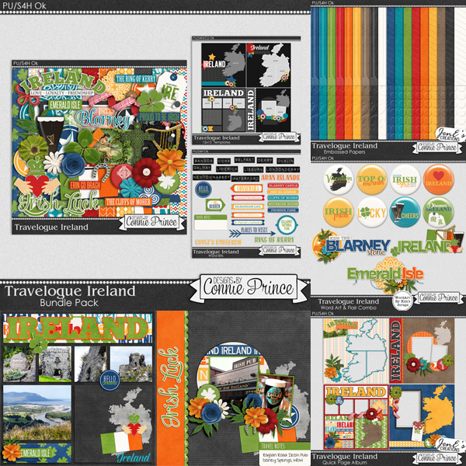
Task: Select the Claddagh heart-in-hands element in the kit
Action: (37, 177)
